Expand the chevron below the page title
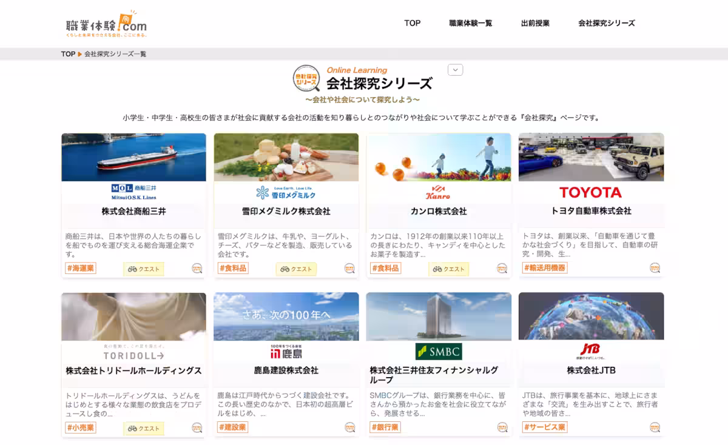Image resolution: width=728 pixels, height=445 pixels. (x=454, y=70)
